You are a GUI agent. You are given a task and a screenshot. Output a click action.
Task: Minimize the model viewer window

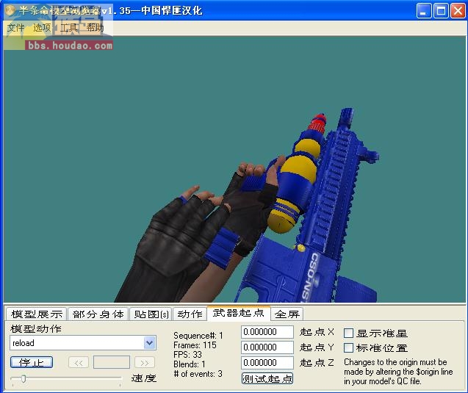(x=423, y=11)
